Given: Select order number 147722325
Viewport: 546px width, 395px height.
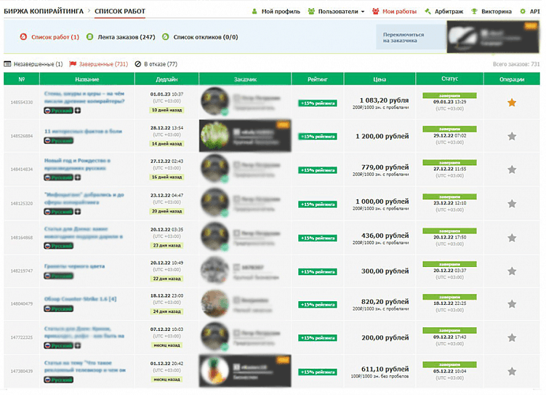Looking at the screenshot, I should point(22,338).
